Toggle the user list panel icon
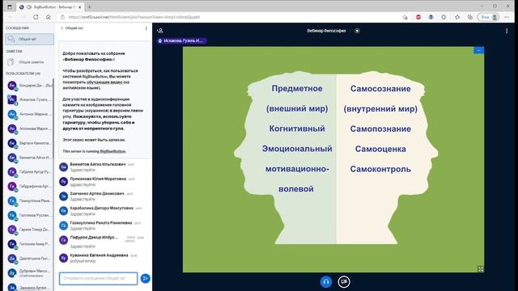This screenshot has height=291, width=518. (160, 31)
